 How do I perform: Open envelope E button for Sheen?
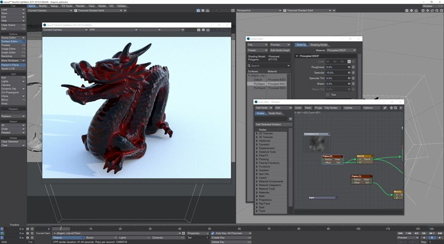pyautogui.click(x=353, y=84)
